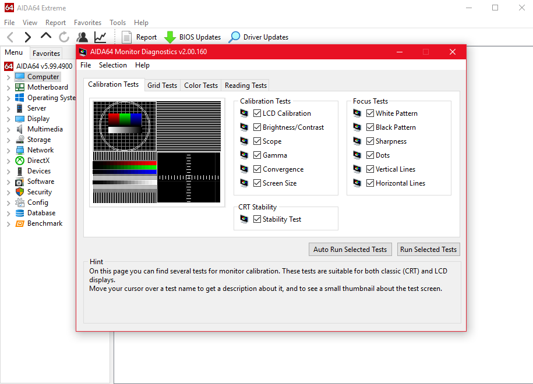This screenshot has width=533, height=384.
Task: Expand the Operating System tree node
Action: 9,98
